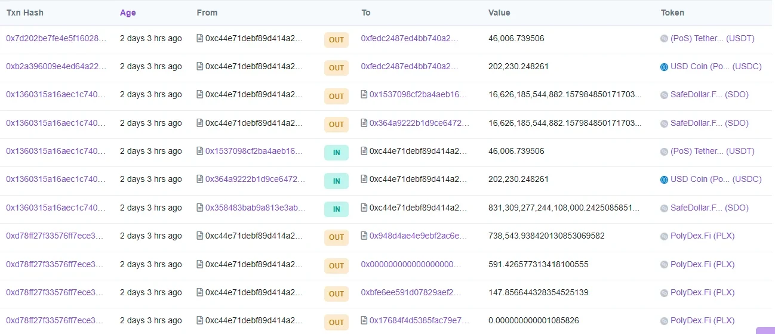Open recipient address 0xbfe6ee591d07829aef2

pyautogui.click(x=411, y=293)
